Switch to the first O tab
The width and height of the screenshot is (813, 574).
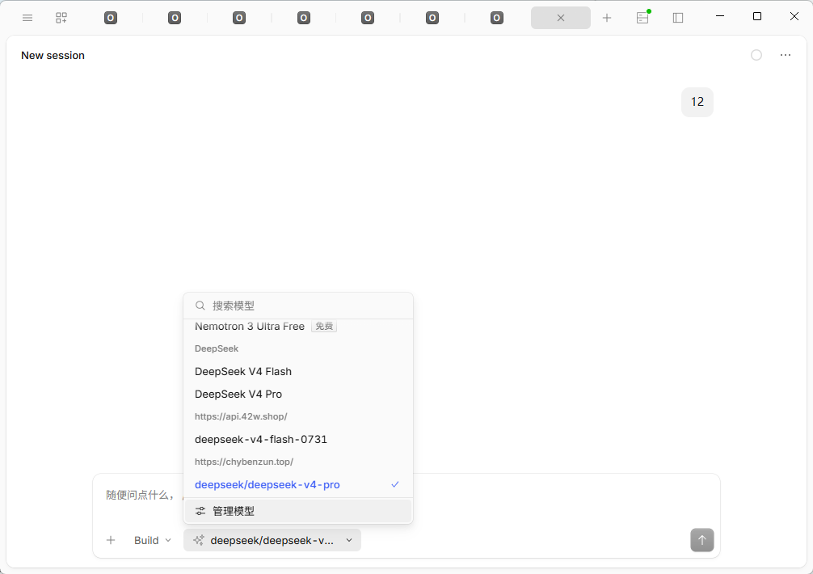click(x=111, y=18)
